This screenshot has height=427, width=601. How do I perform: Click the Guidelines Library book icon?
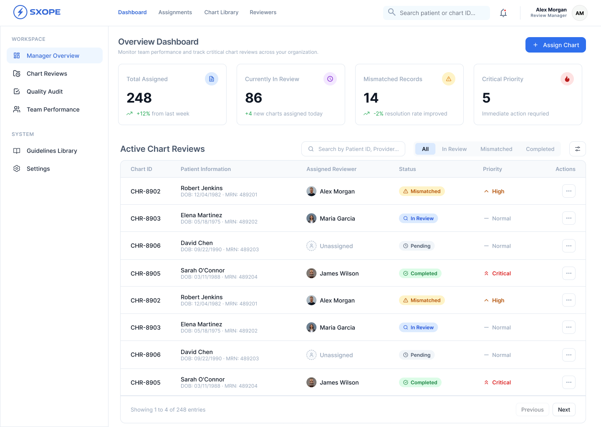point(17,151)
